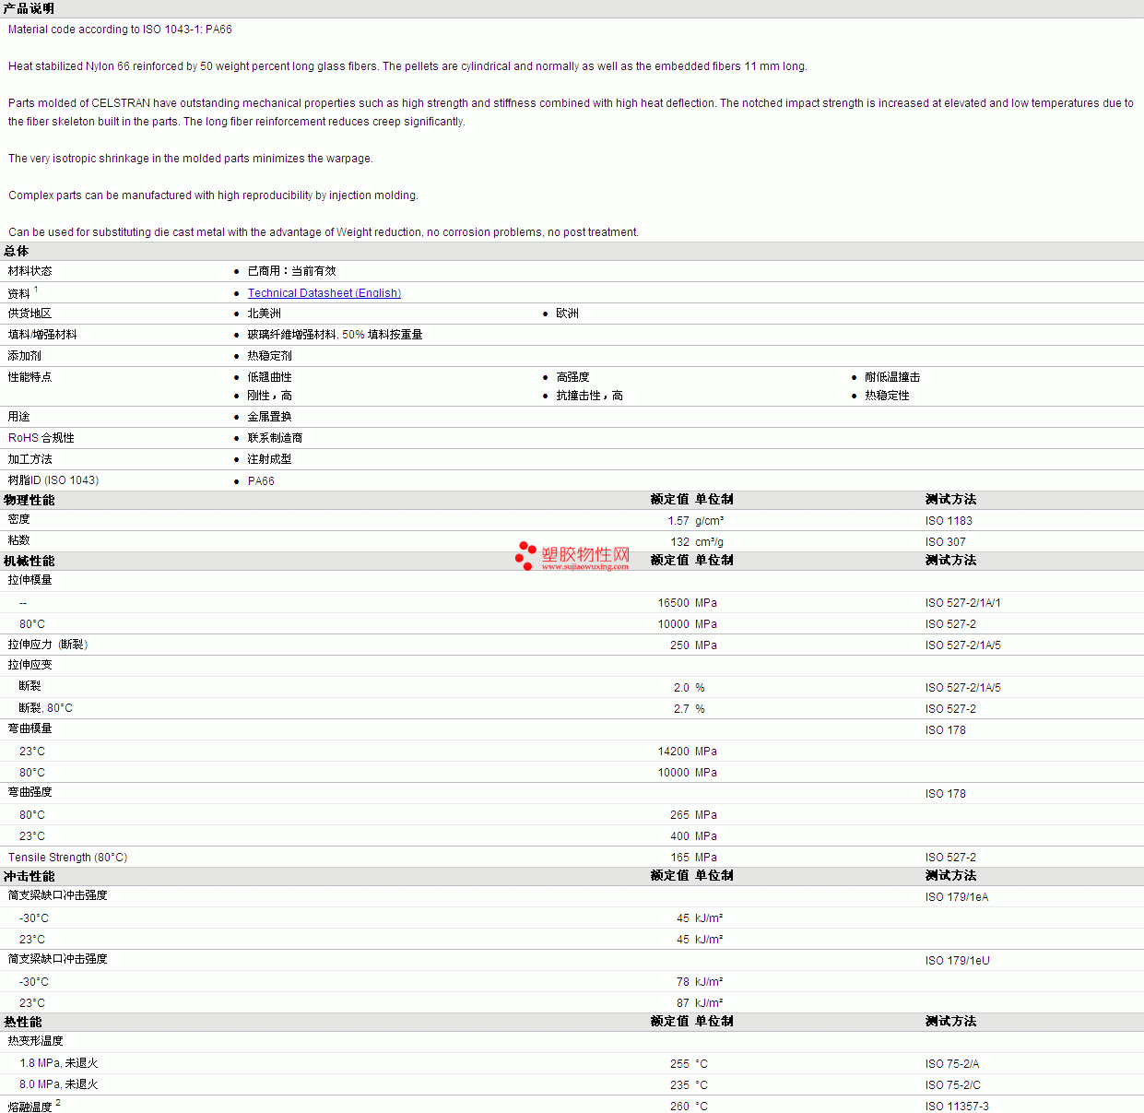Click the test method 'ISO 1183'
Screen dimensions: 1144x1113
949,521
